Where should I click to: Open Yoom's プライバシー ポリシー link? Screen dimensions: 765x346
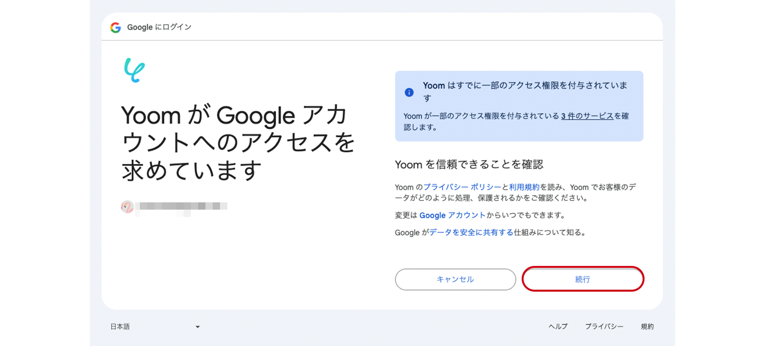point(462,187)
